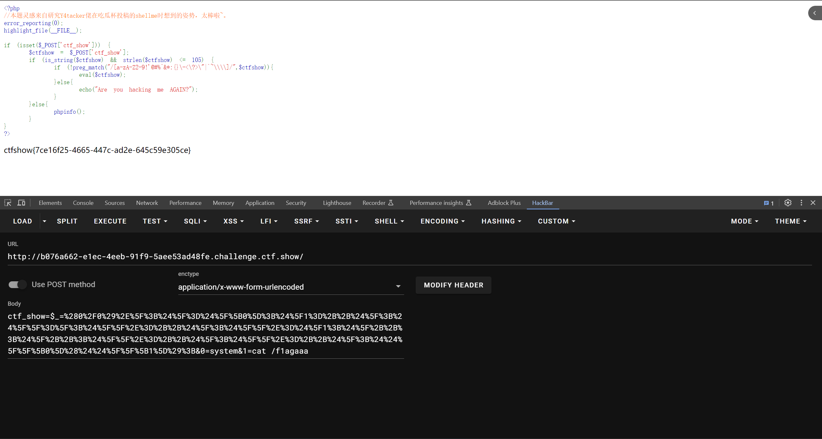
Task: Switch to the Performance tab
Action: tap(185, 203)
